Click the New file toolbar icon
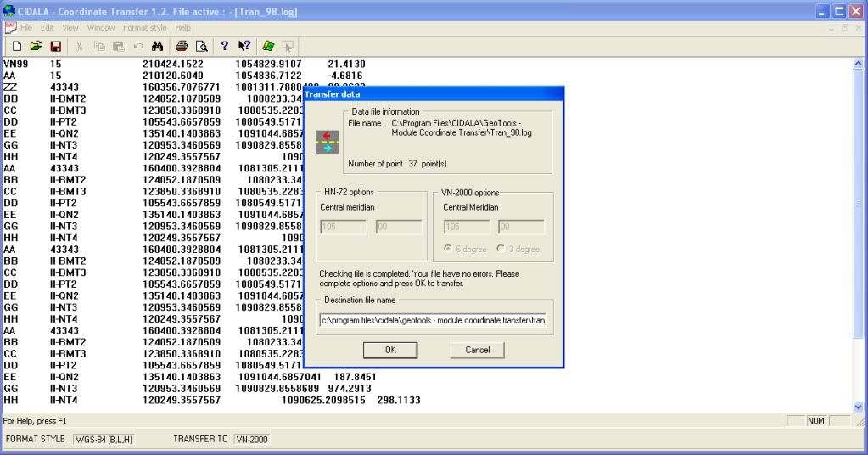Image resolution: width=868 pixels, height=455 pixels. [x=17, y=47]
